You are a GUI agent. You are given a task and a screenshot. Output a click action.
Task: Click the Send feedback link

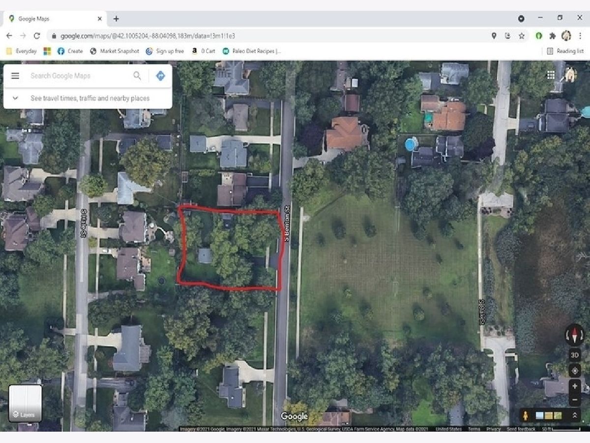click(521, 429)
